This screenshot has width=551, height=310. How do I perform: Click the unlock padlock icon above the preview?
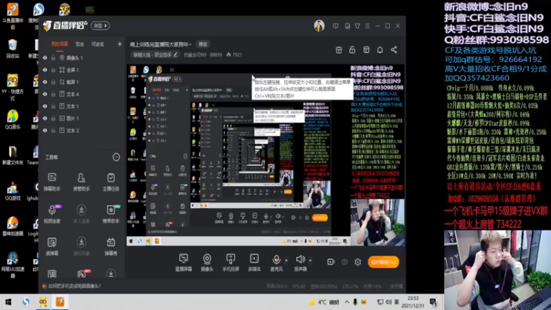[x=352, y=50]
